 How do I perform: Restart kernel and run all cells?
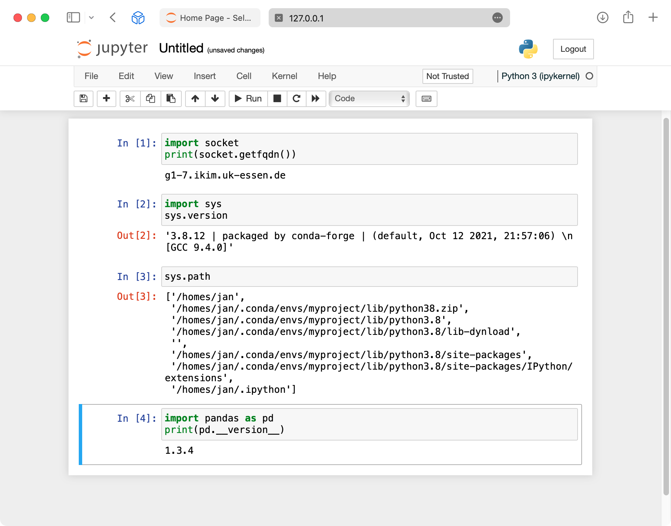316,99
